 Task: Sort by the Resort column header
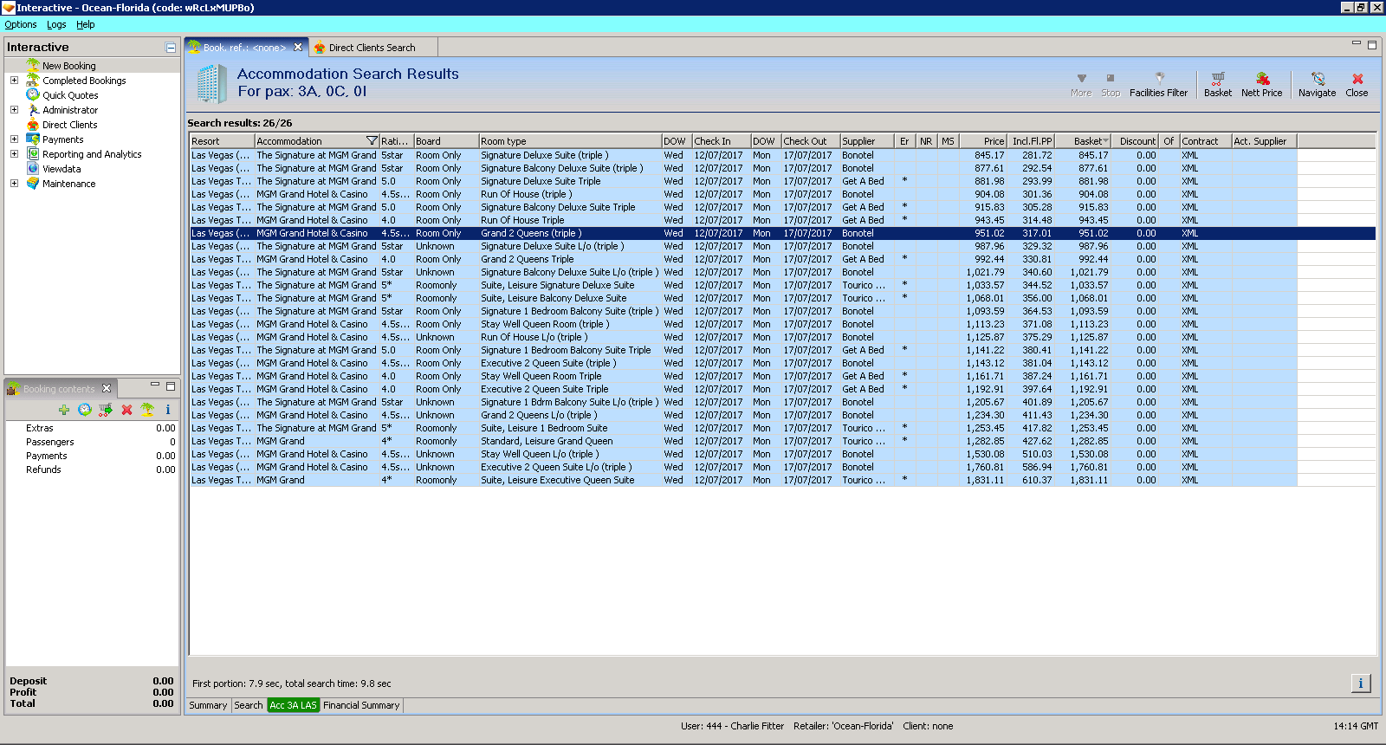[222, 141]
